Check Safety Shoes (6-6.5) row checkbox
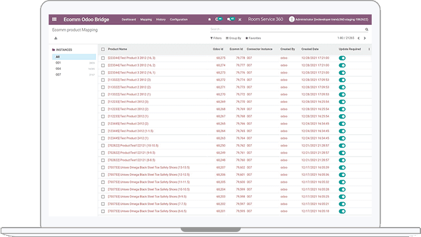Image resolution: width=421 pixels, height=237 pixels. [103, 211]
